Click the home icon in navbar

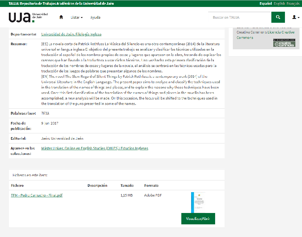[x=61, y=17]
